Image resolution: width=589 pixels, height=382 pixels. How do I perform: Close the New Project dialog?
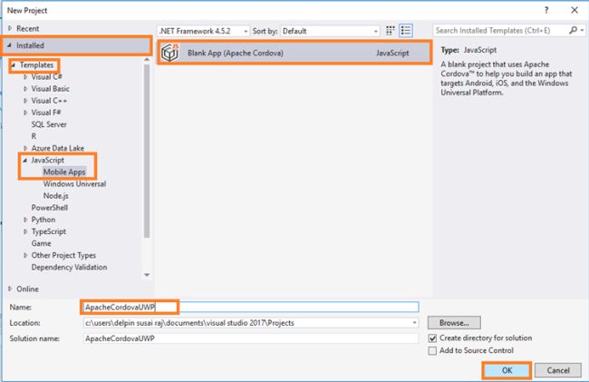[575, 10]
